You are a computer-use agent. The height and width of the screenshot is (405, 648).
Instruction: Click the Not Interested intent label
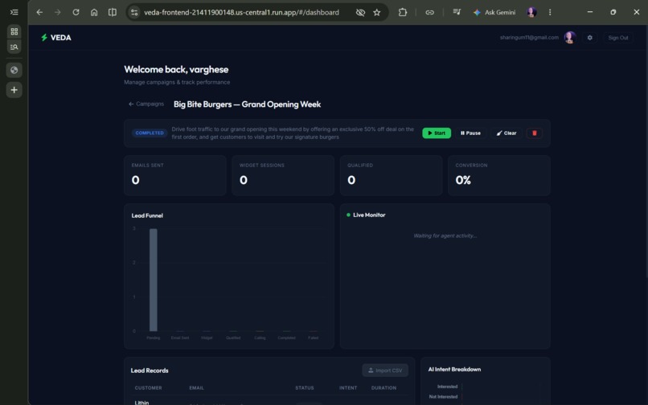[443, 397]
